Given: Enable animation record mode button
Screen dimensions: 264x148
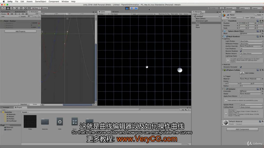Looking at the screenshot, I should [8, 14].
